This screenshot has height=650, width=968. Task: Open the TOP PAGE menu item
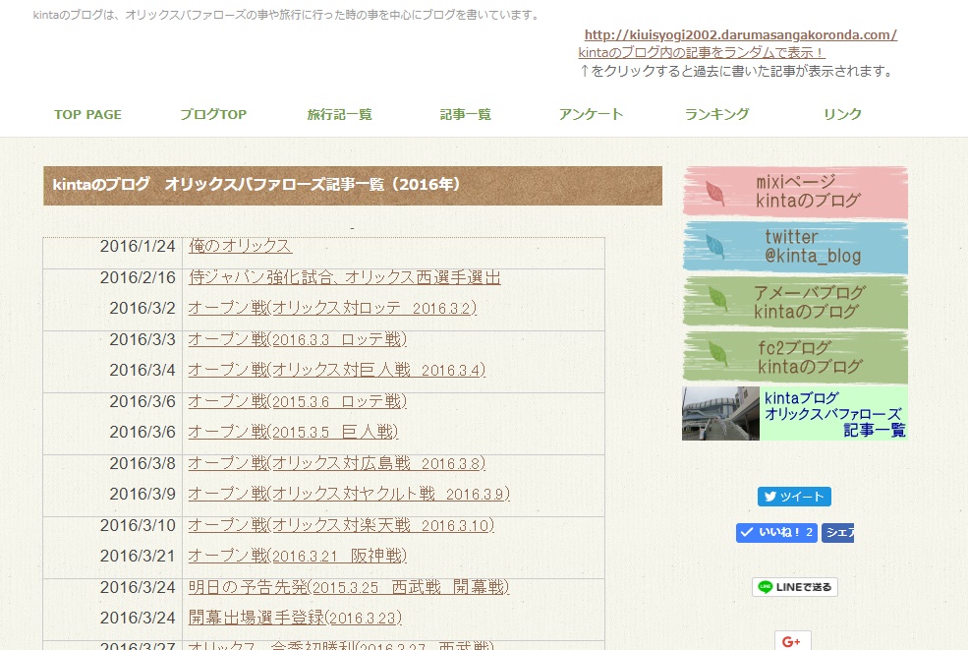[87, 114]
